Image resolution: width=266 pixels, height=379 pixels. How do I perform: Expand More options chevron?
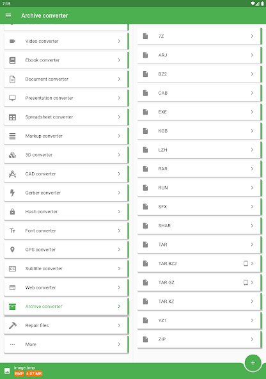point(119,344)
